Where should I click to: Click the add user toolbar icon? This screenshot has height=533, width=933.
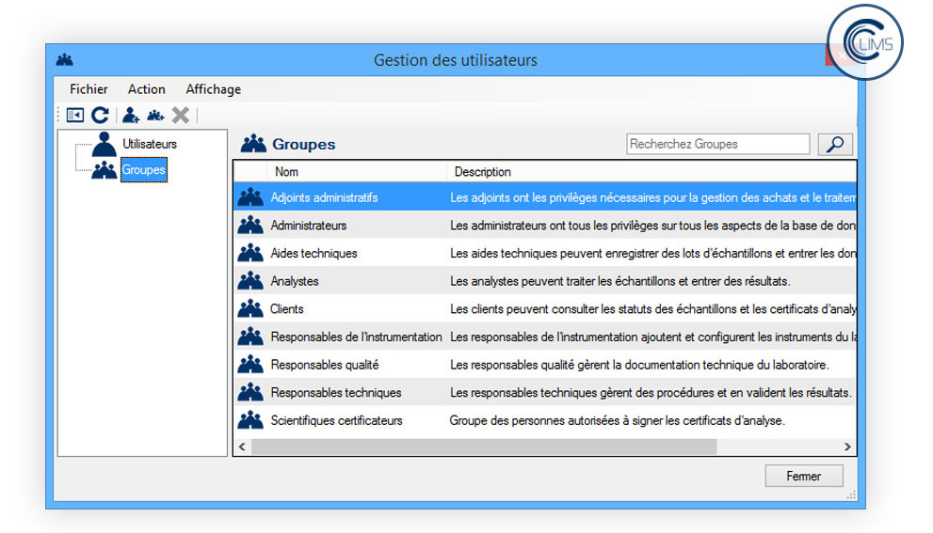[131, 116]
